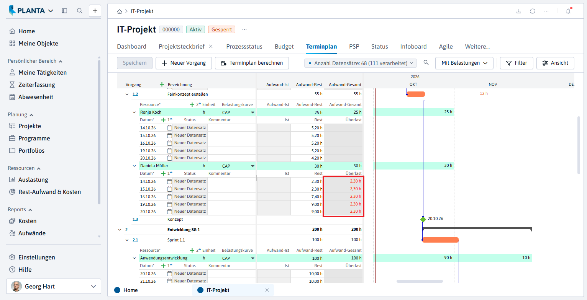Collapse task 1.2 Feinkonzept erstellen

click(127, 94)
